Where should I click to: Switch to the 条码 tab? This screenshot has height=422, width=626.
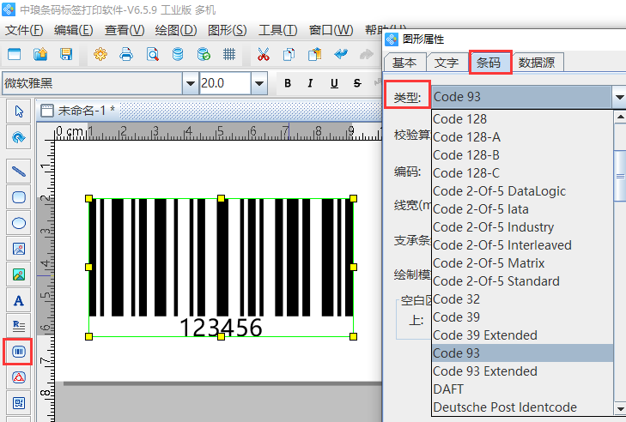tap(490, 63)
